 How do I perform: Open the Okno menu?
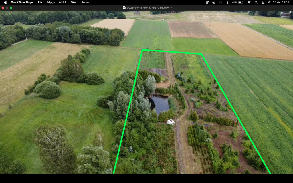[x=74, y=2]
